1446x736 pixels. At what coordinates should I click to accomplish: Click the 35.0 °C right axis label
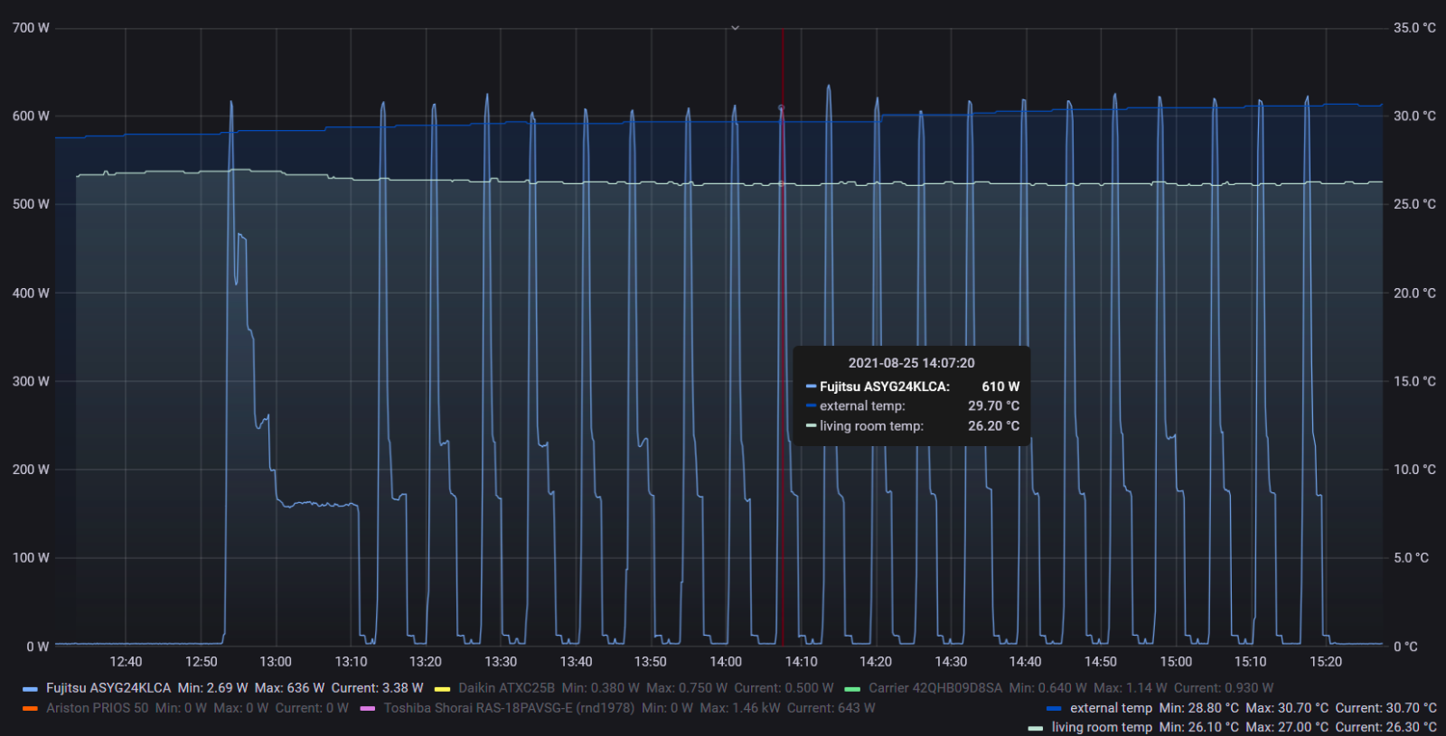1414,28
